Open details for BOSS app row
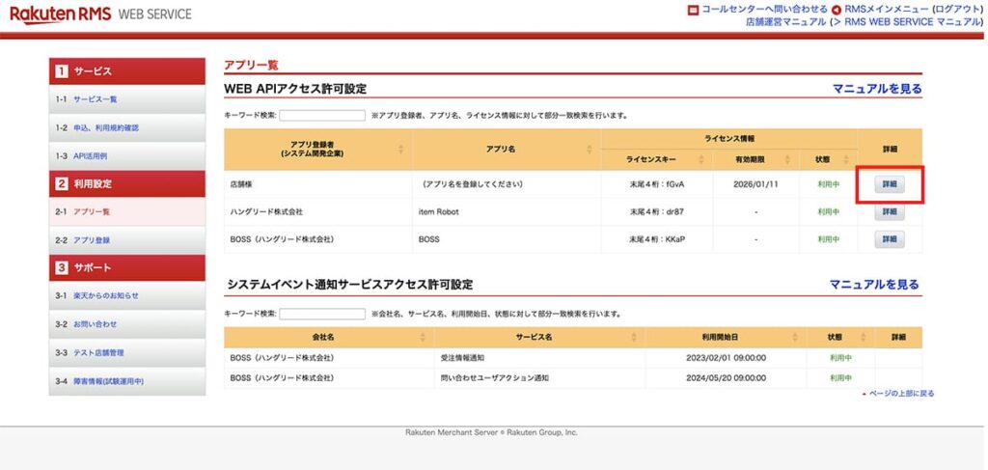This screenshot has width=988, height=470. click(889, 239)
